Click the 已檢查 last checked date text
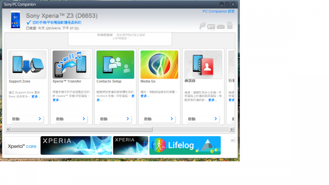This screenshot has width=329, height=185. point(53,28)
